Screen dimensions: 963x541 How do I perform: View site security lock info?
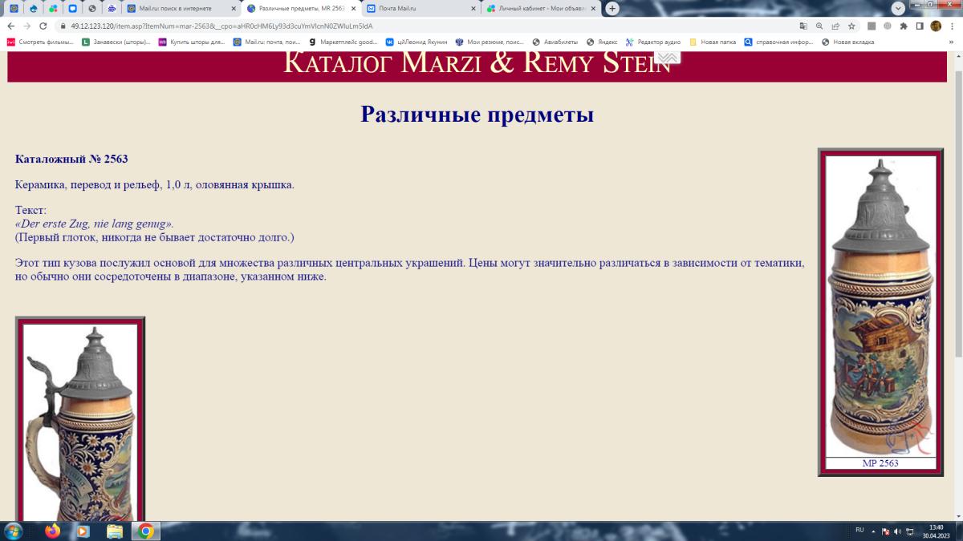(62, 26)
